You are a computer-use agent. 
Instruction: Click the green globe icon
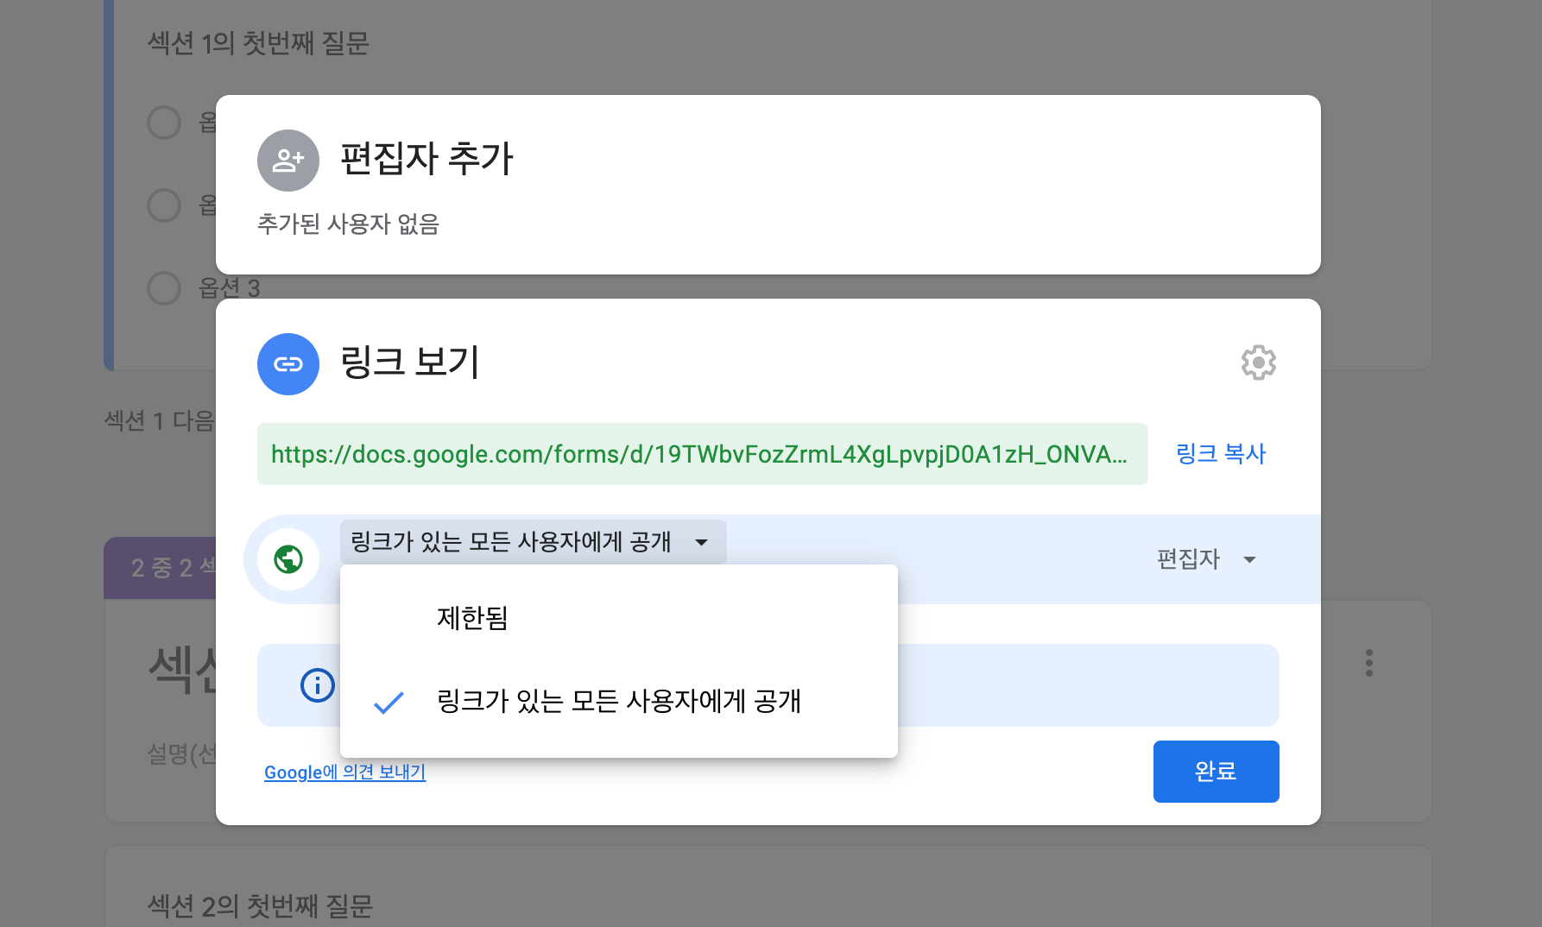tap(288, 559)
